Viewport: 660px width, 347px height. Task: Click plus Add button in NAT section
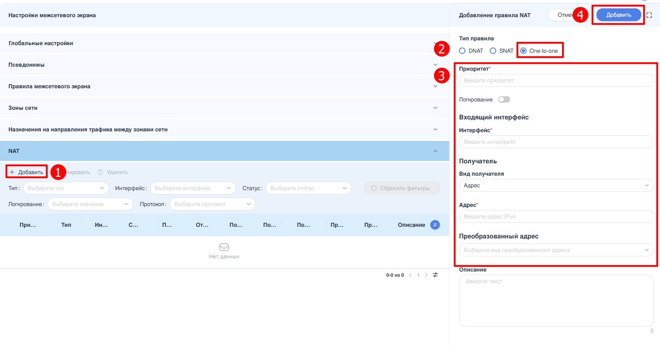(x=26, y=172)
